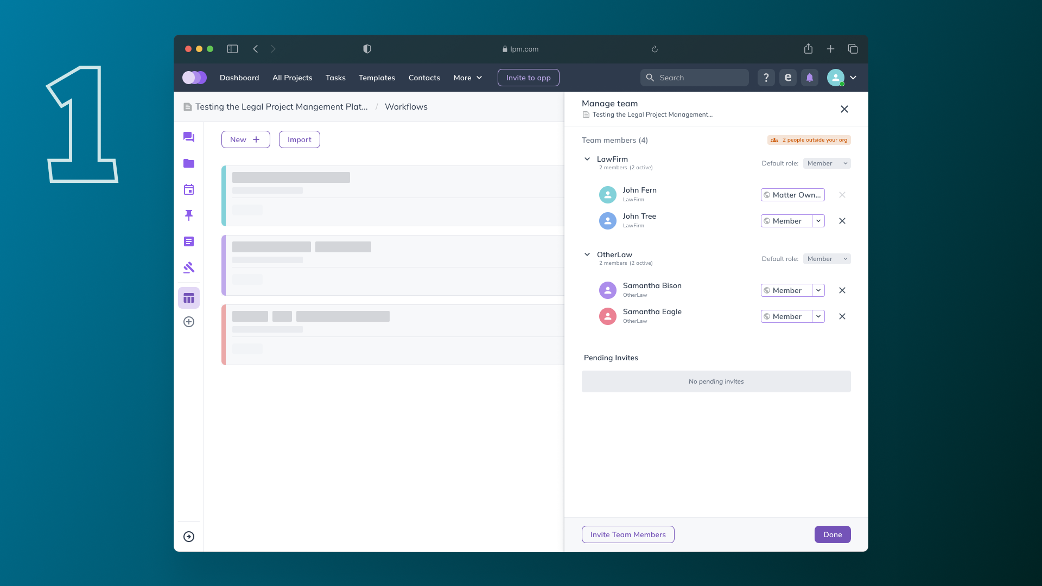This screenshot has height=586, width=1042.
Task: Open Samantha Eagle's role dropdown arrow
Action: tap(818, 316)
